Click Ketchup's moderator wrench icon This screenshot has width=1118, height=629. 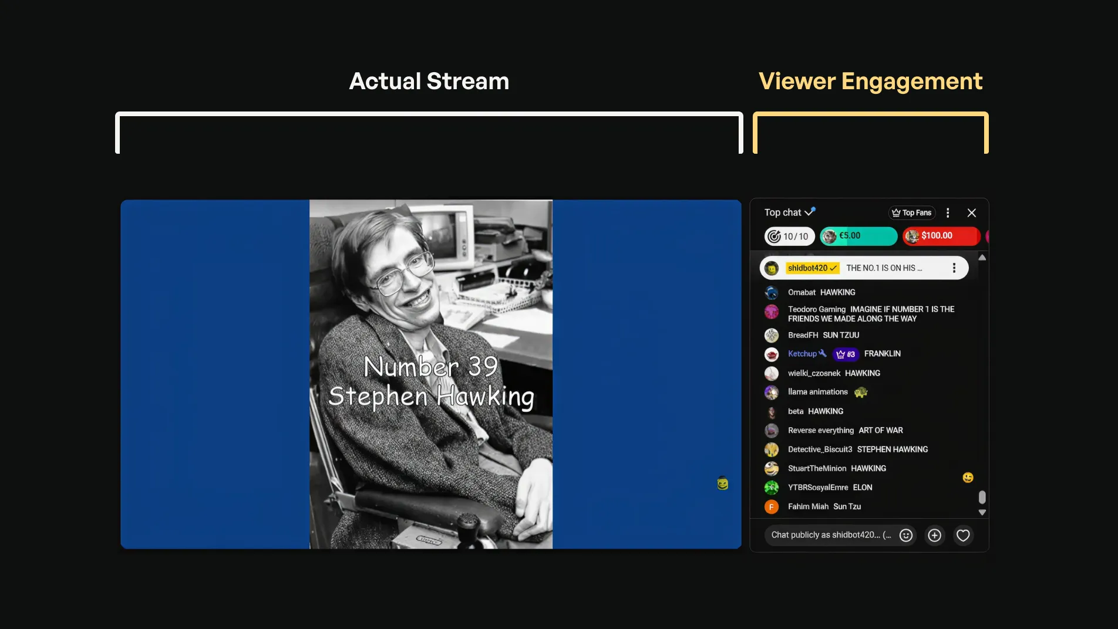click(x=823, y=353)
